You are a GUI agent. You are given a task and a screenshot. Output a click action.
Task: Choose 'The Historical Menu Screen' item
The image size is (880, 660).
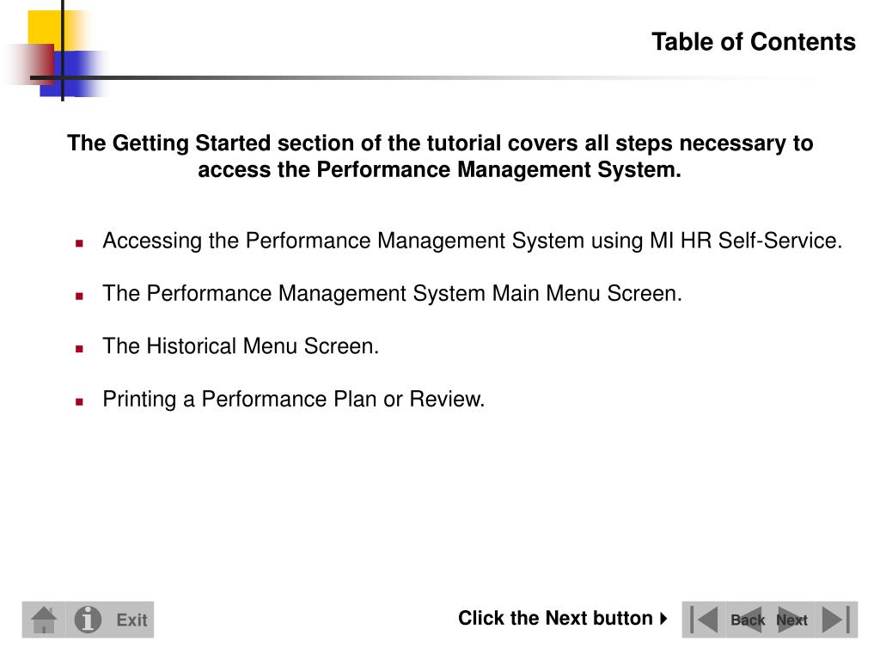tap(241, 347)
